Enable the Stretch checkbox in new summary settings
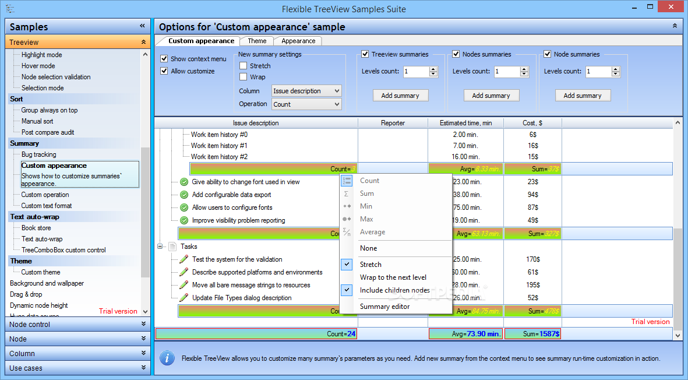Viewport: 688px width, 380px height. [x=243, y=65]
